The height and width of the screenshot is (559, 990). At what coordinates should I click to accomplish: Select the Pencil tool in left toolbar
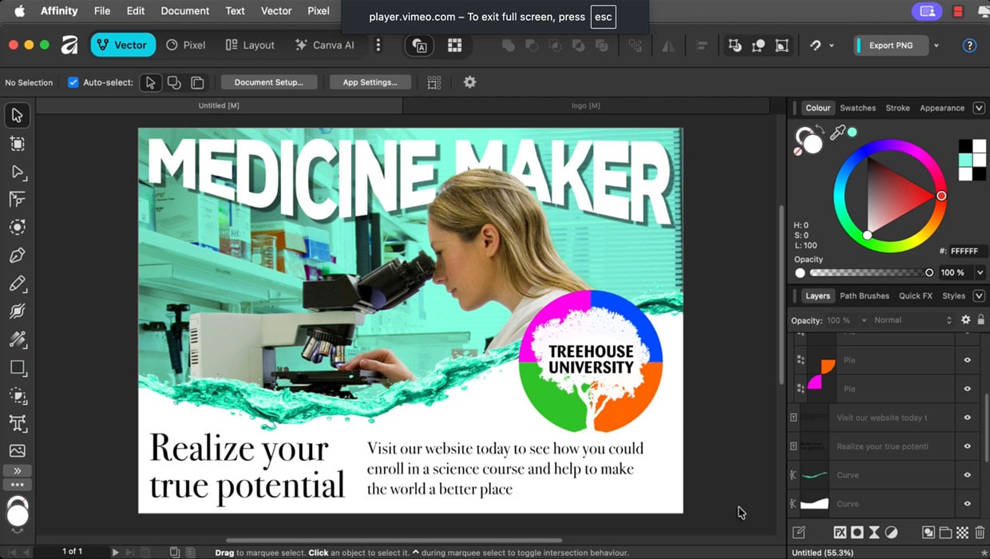pos(17,283)
